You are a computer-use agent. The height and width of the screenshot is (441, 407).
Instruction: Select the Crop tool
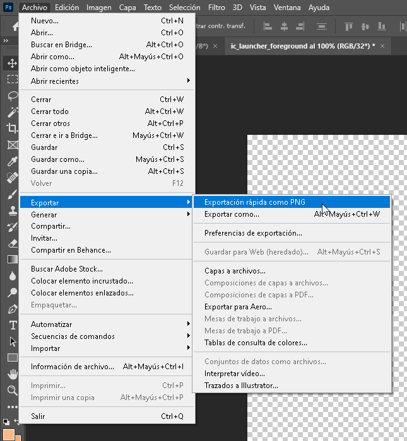tap(12, 129)
